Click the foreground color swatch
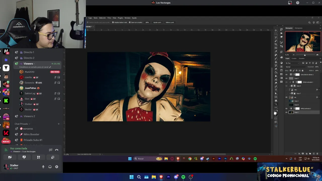This screenshot has width=322, height=181. point(275,113)
